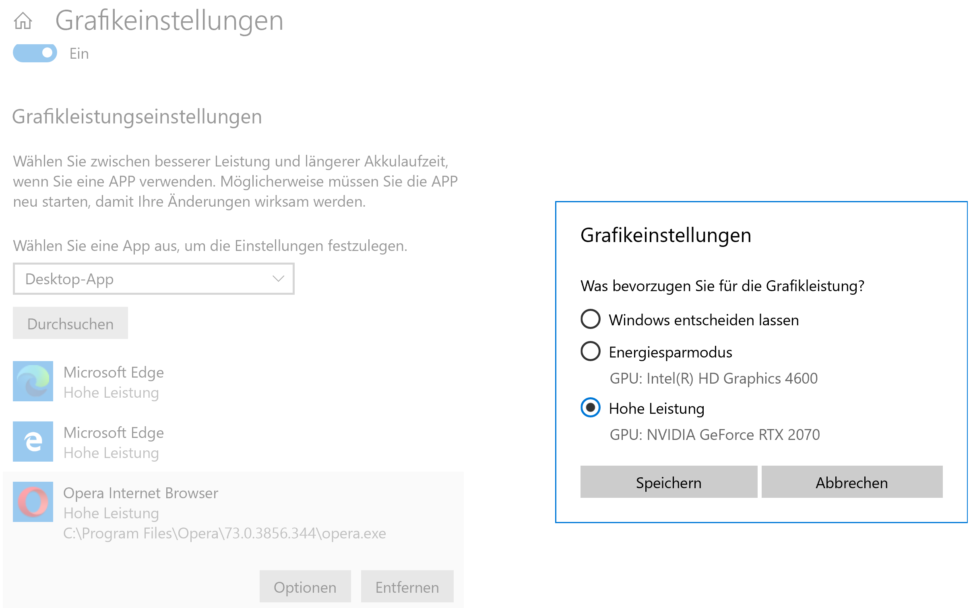Turn off the Ein toggle switch

[35, 53]
